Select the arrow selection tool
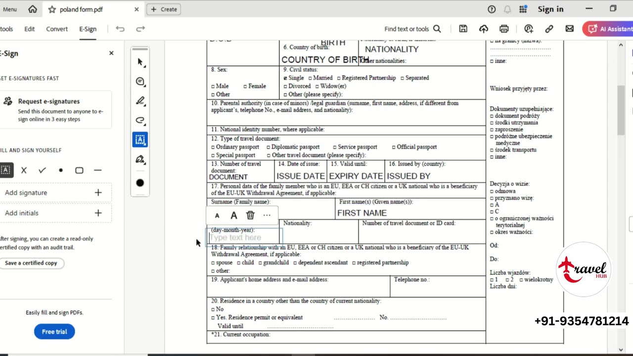The image size is (633, 356). (x=140, y=62)
